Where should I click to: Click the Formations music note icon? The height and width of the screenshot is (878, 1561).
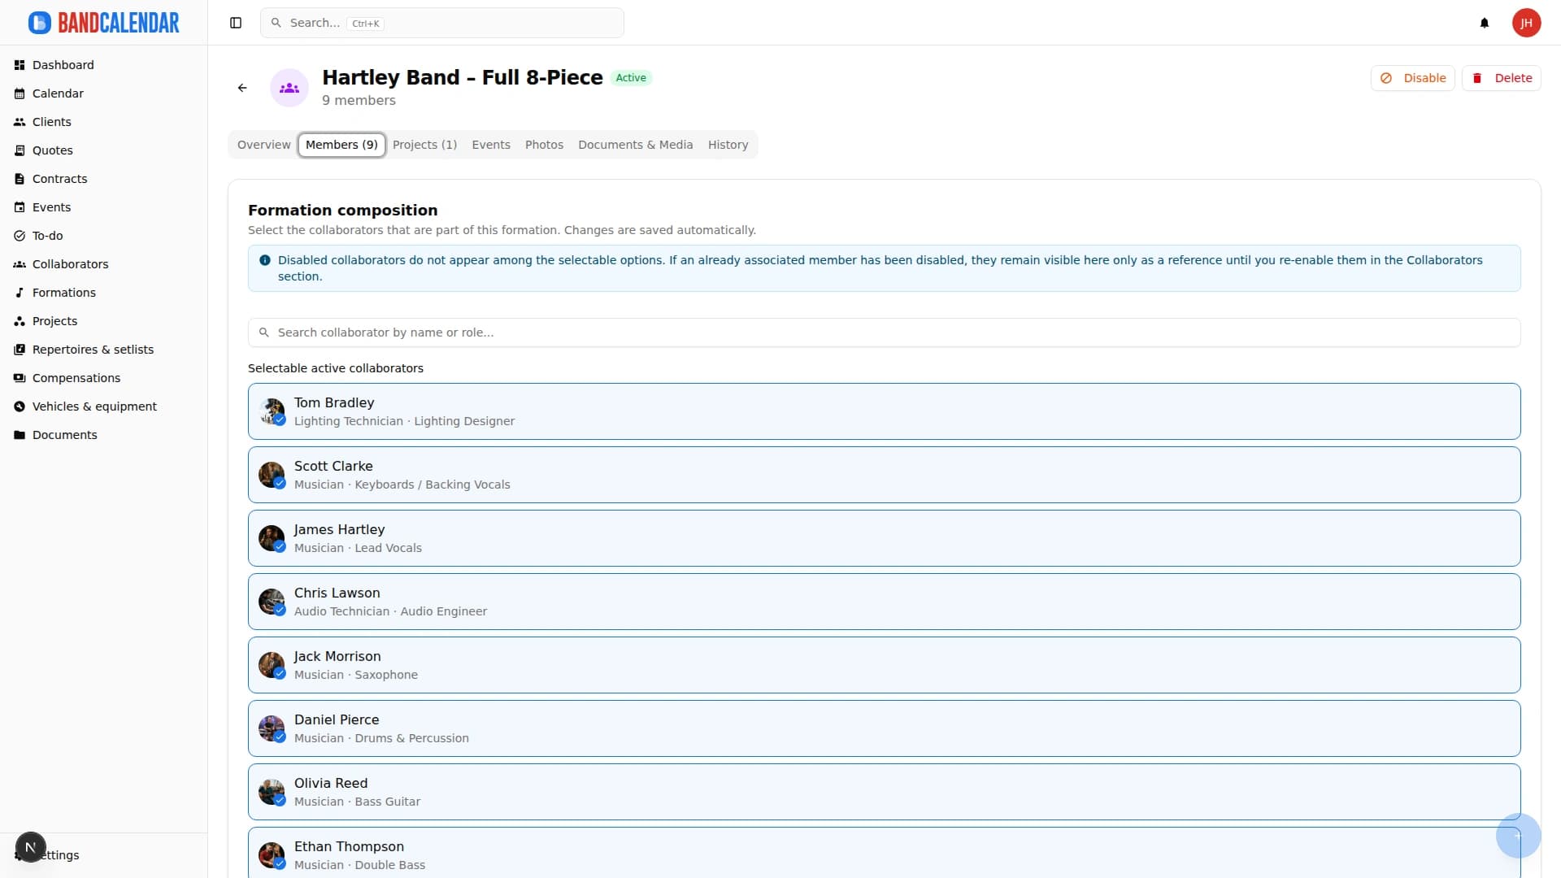tap(20, 293)
